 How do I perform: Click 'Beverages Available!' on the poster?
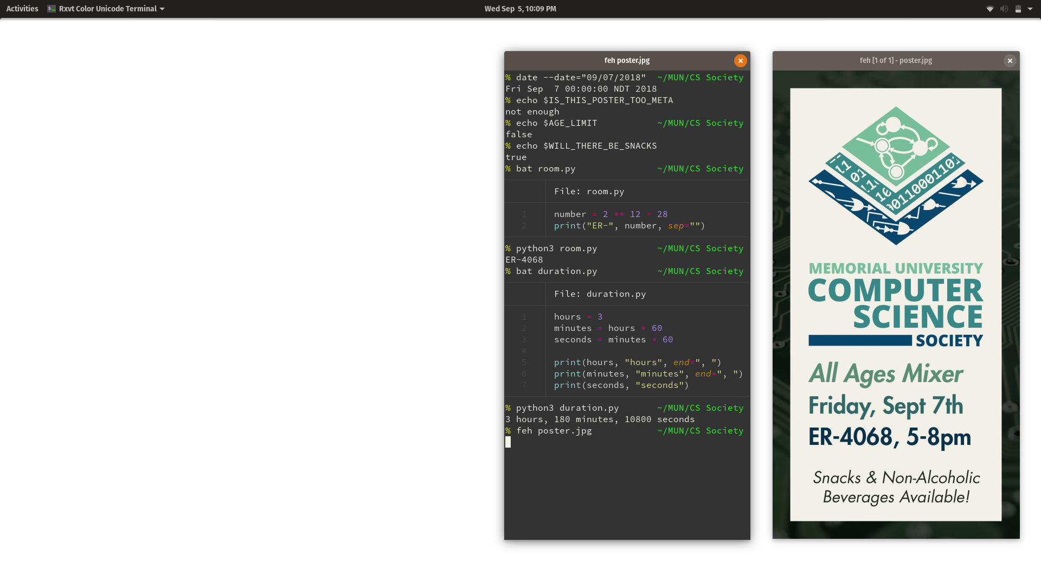coord(896,497)
